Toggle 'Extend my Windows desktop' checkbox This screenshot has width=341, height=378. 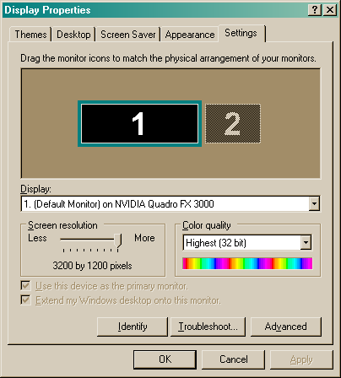click(x=25, y=300)
